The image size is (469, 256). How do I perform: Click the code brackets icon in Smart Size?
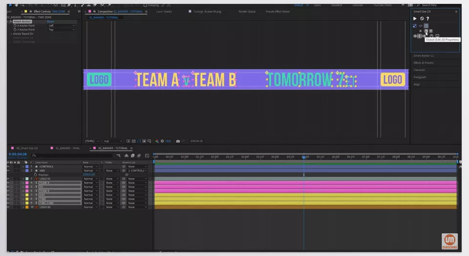(x=420, y=25)
